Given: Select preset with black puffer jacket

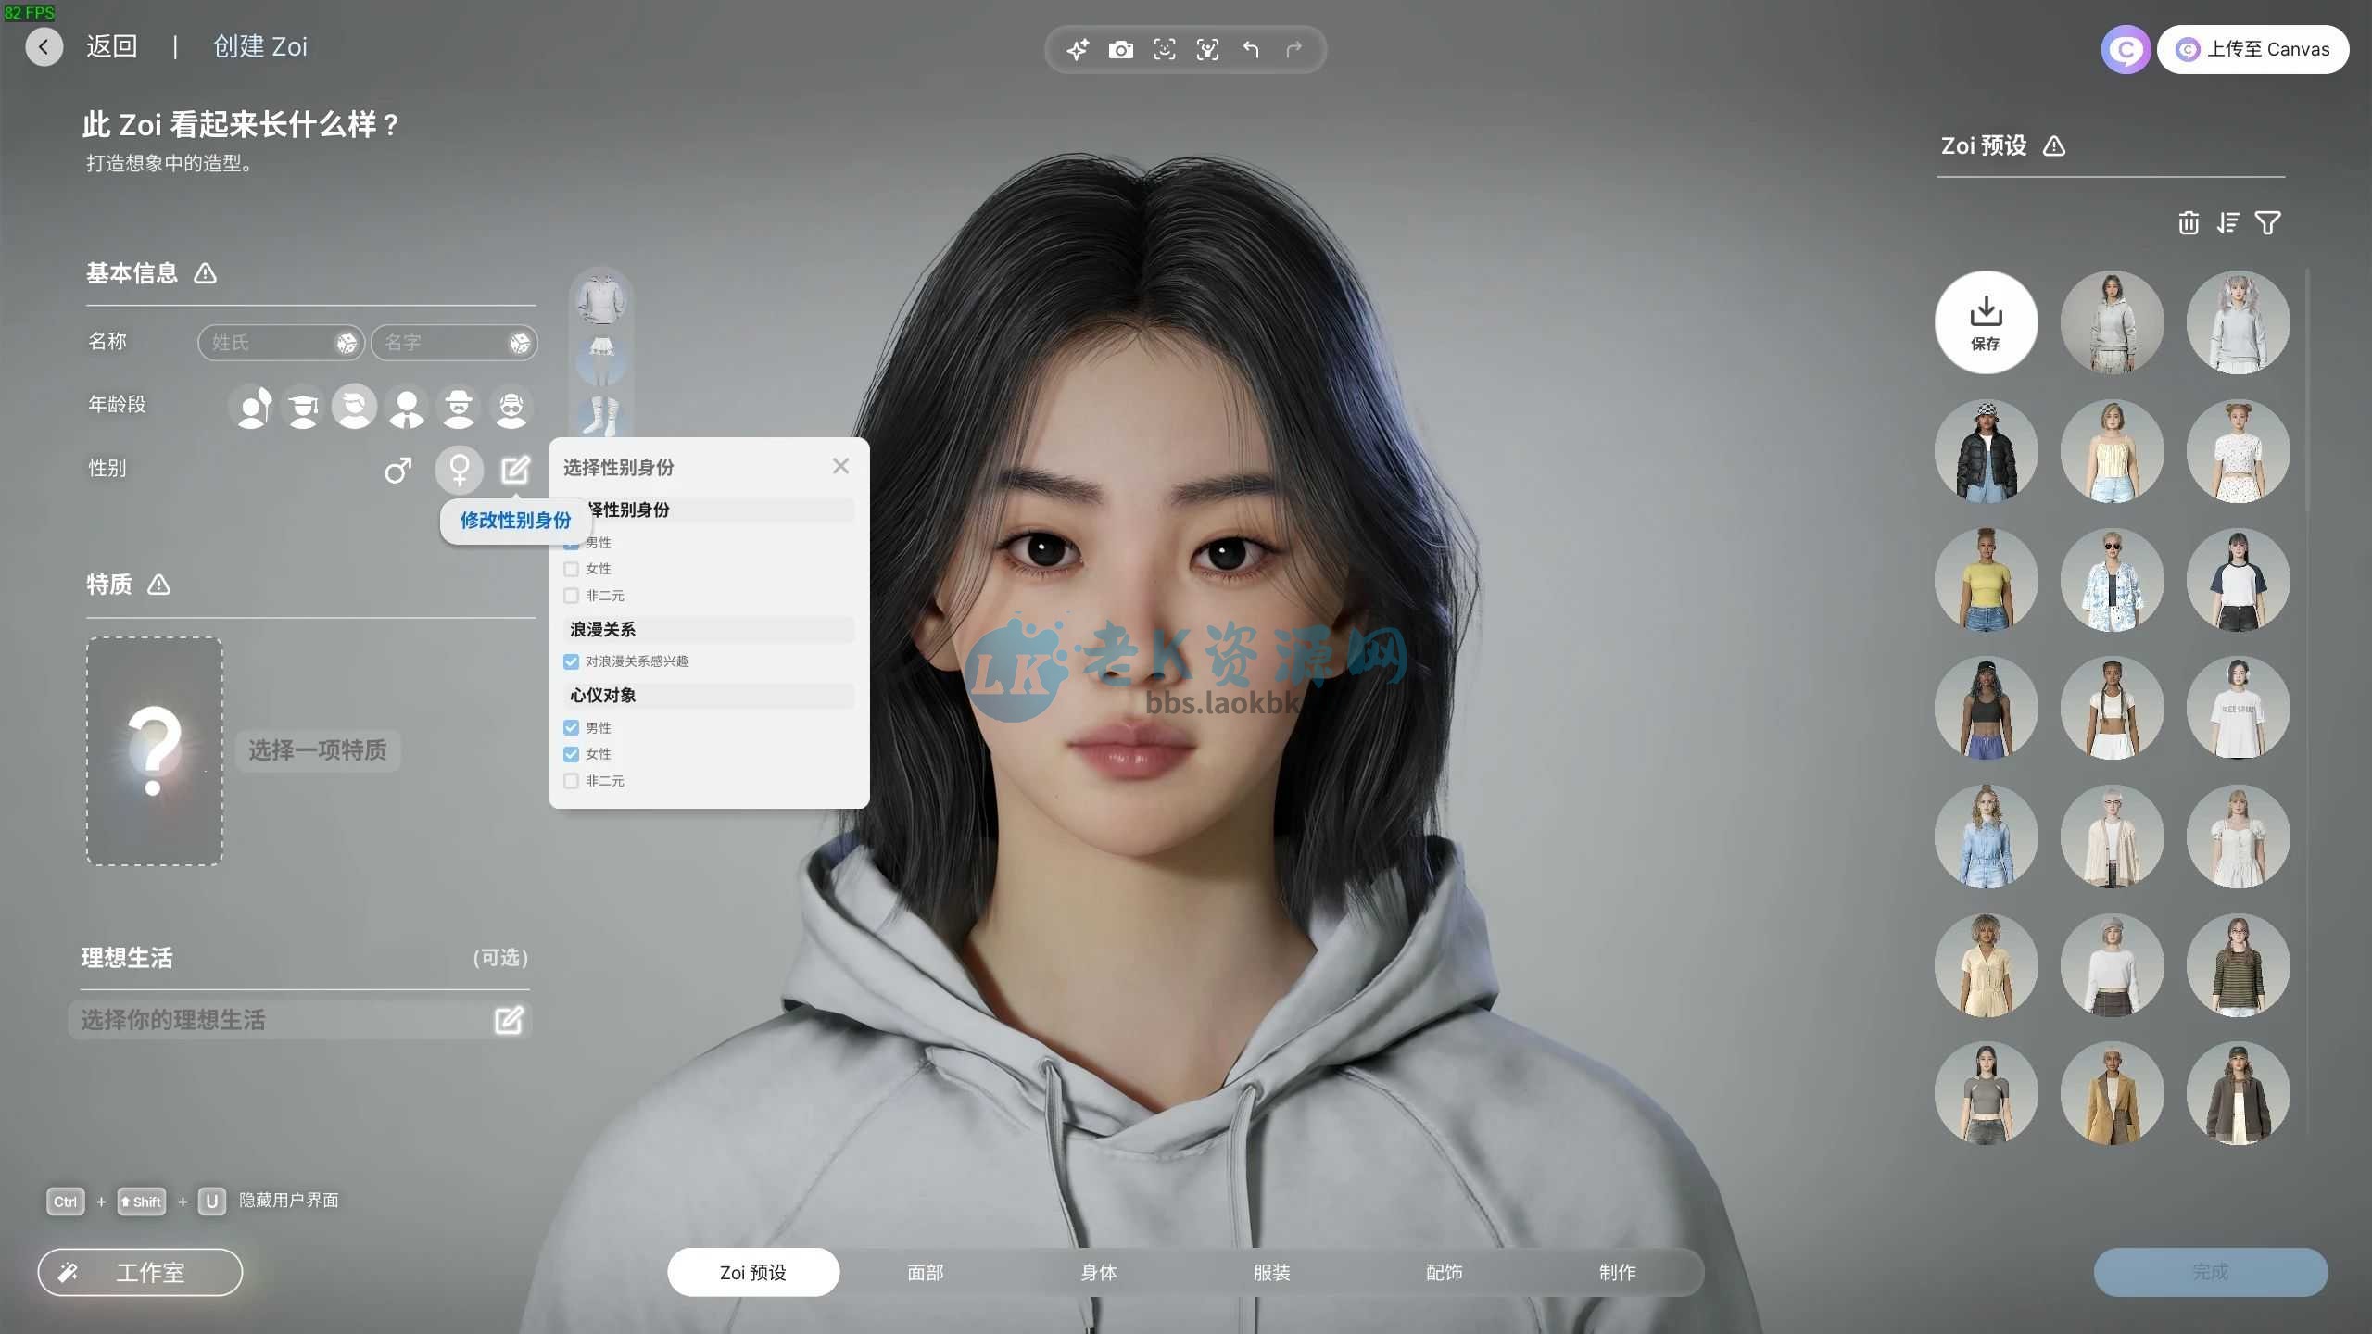Looking at the screenshot, I should click(1986, 451).
